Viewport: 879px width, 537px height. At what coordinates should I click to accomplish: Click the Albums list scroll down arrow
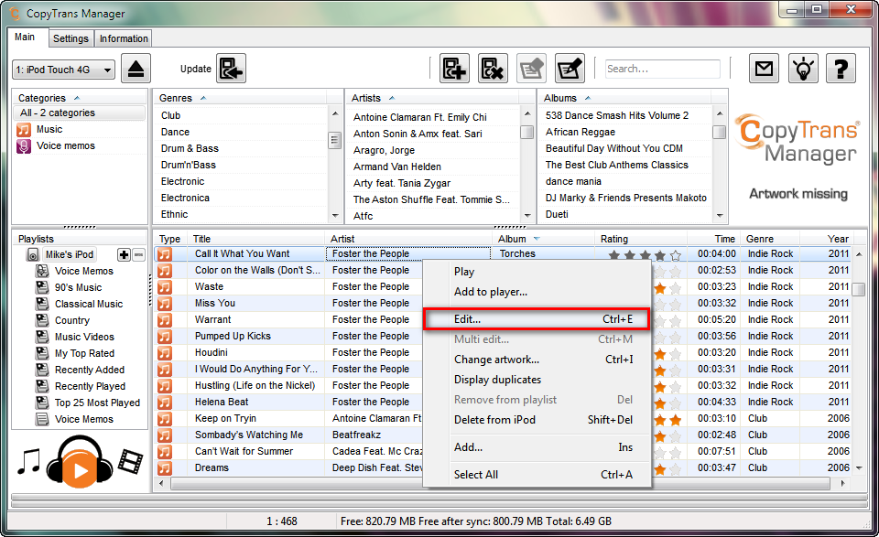(x=720, y=216)
